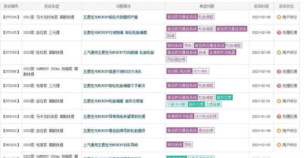Click complaint number 【872039】

point(11,86)
